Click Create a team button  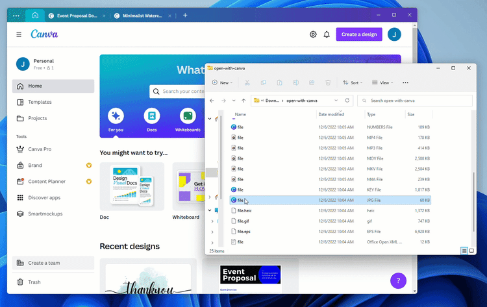point(53,263)
